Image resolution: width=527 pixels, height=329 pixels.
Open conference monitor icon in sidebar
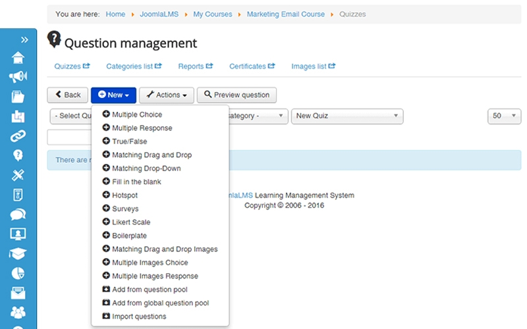click(x=18, y=234)
